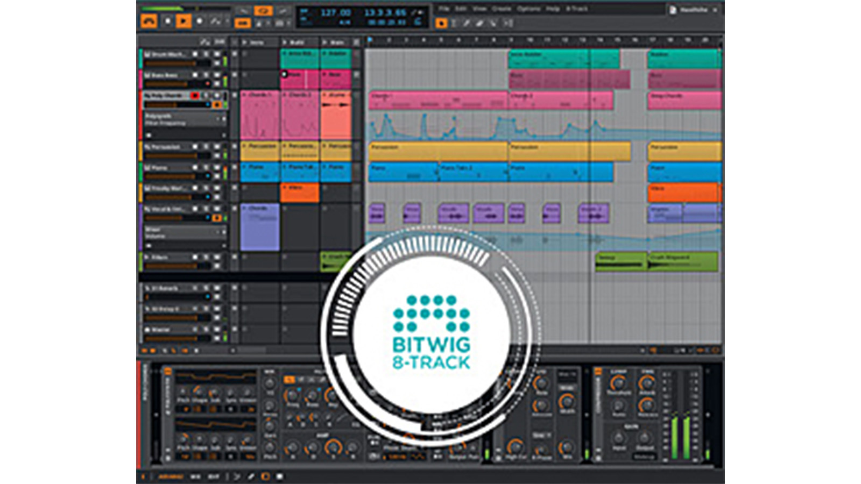Click the play button in the transport
Screen dimensions: 861x484
click(x=184, y=21)
